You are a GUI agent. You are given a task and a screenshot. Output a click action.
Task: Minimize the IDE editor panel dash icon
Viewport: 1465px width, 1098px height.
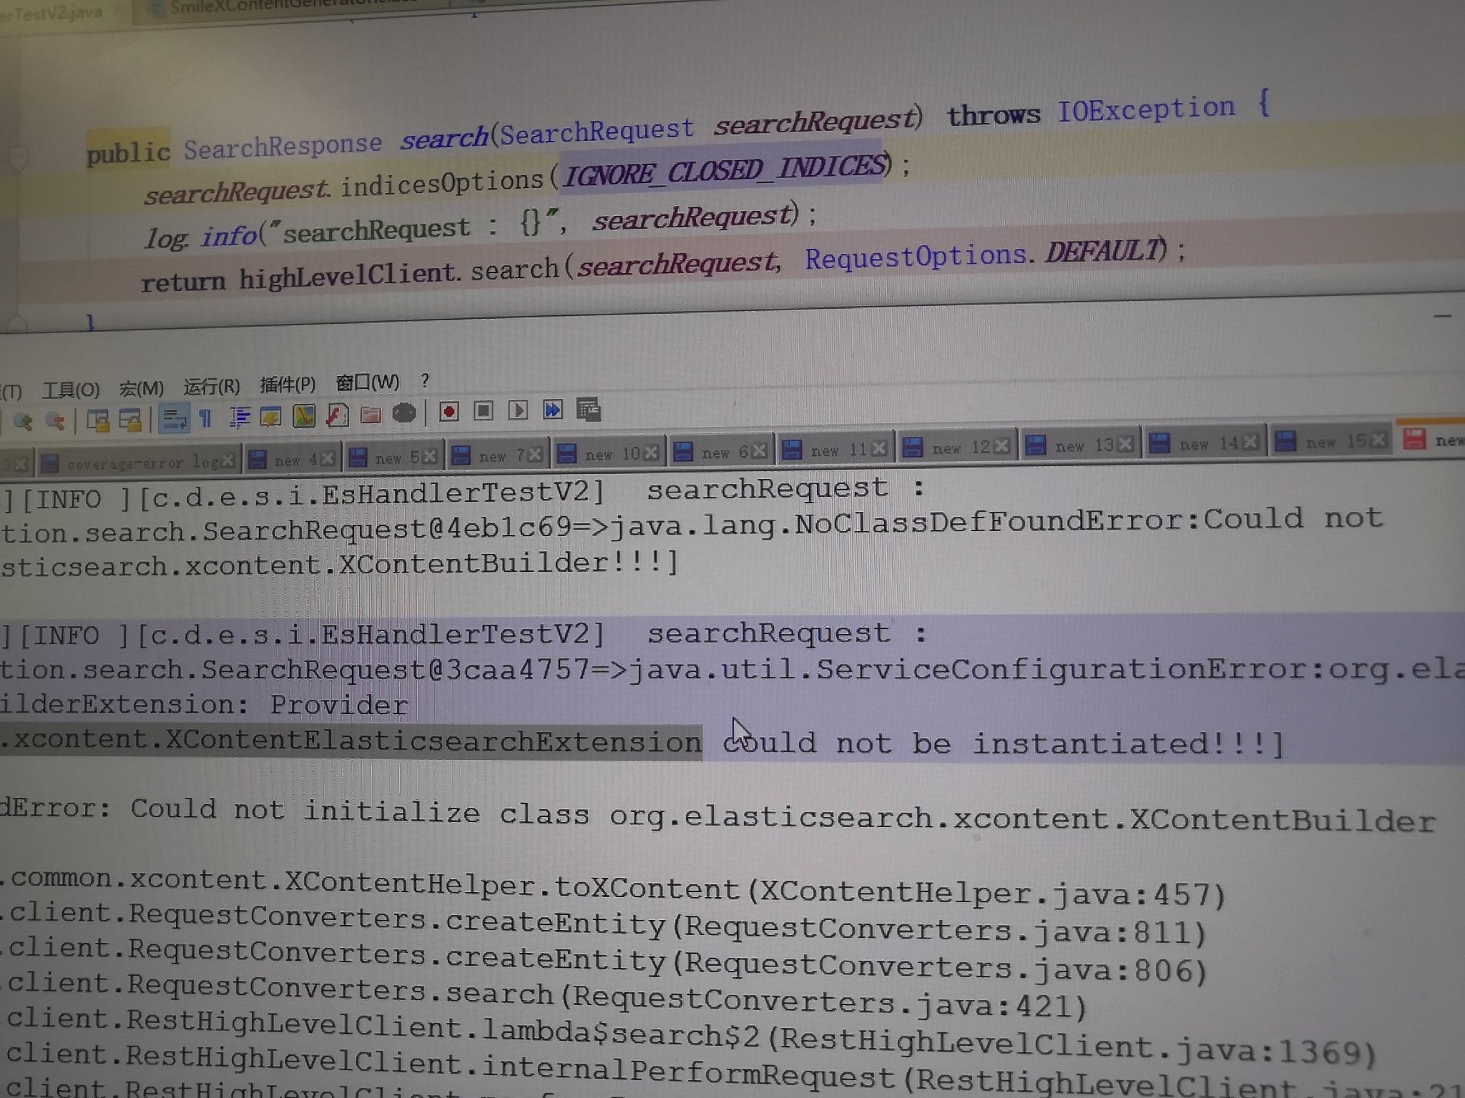point(1443,315)
